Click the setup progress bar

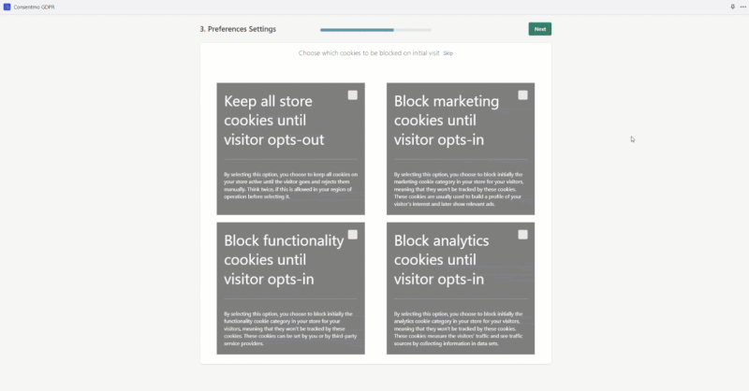375,30
